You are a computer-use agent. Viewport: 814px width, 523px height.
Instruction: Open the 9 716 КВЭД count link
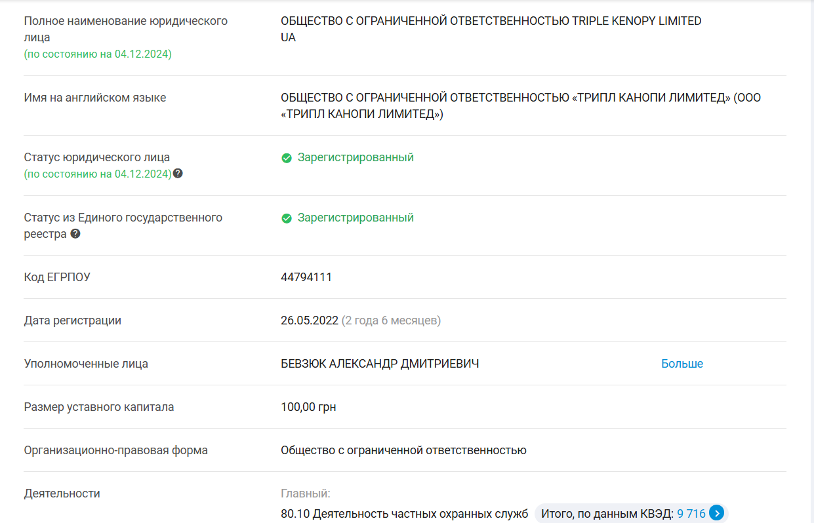(x=691, y=514)
